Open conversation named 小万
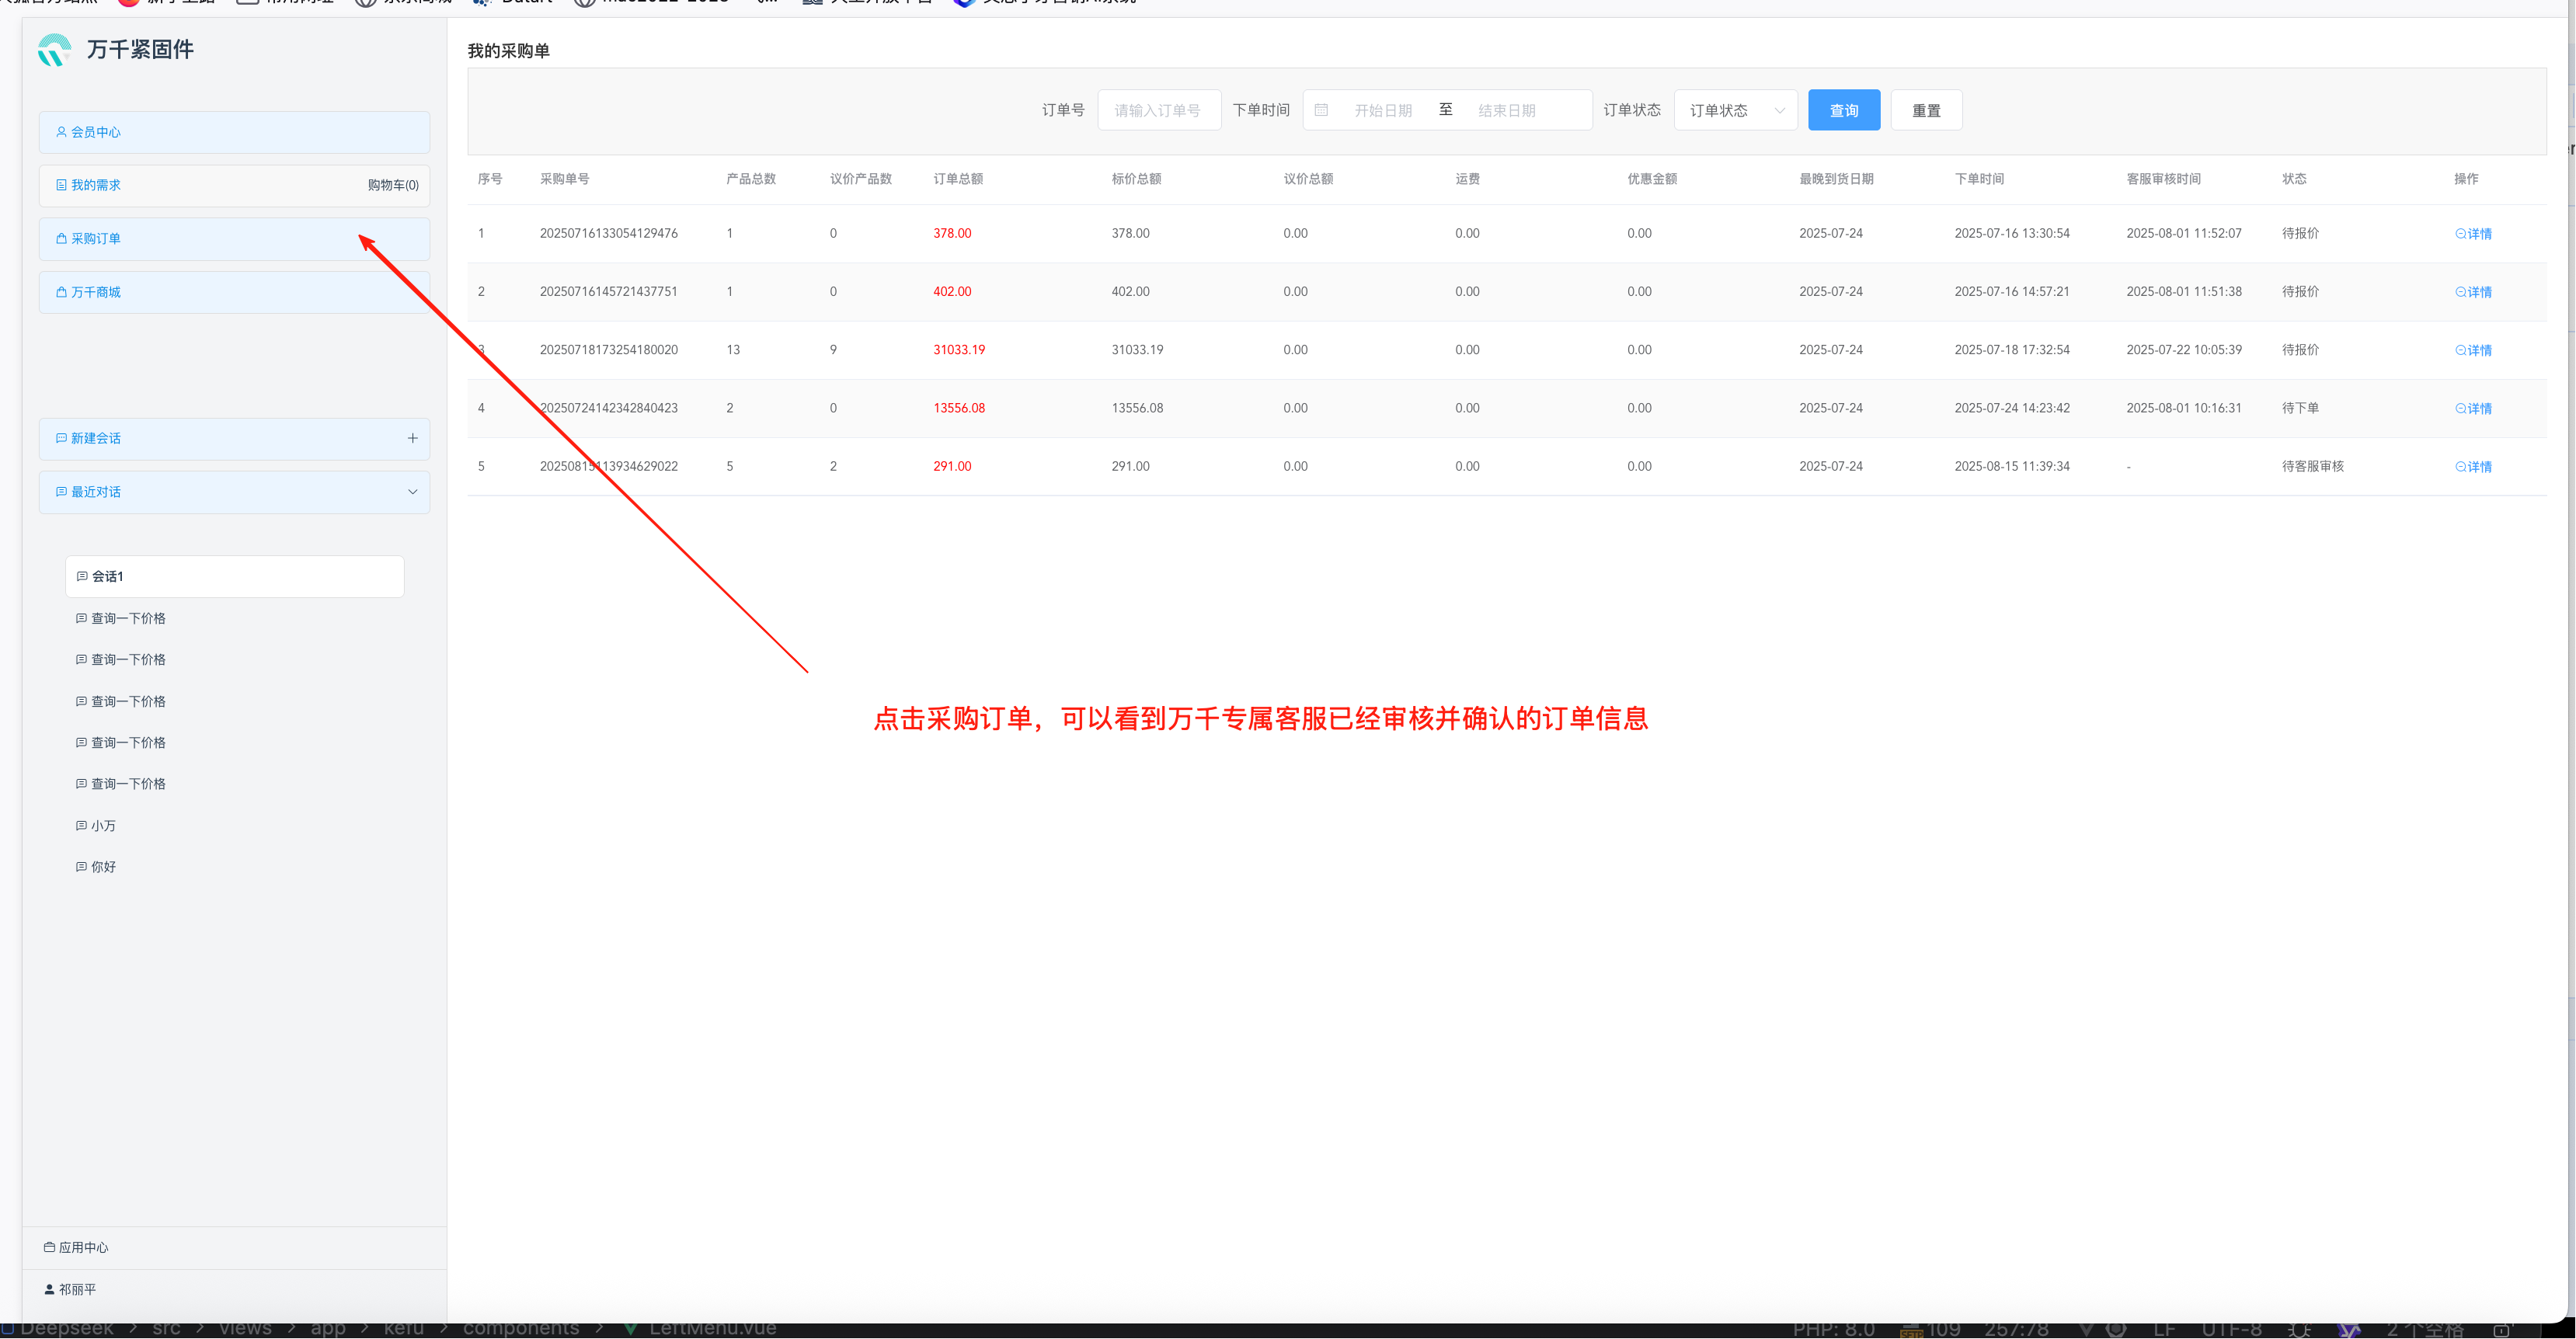The image size is (2576, 1339). 103,826
